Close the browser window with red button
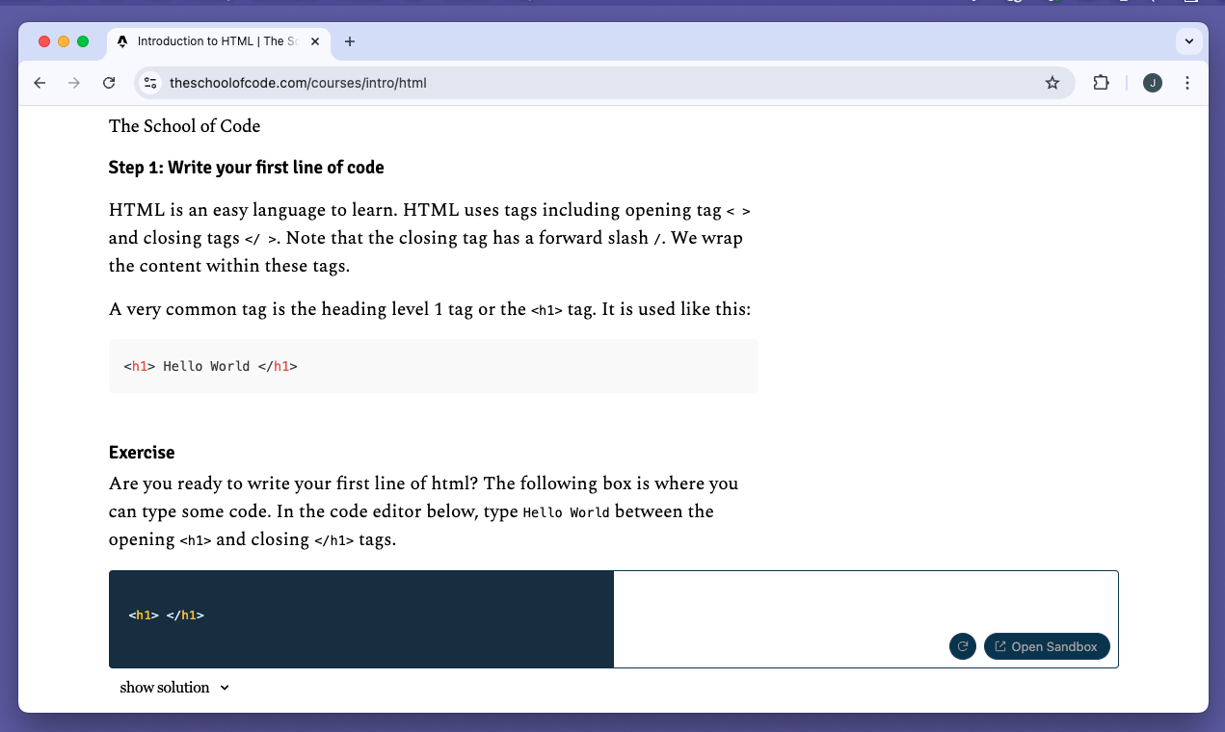The image size is (1225, 732). coord(44,41)
